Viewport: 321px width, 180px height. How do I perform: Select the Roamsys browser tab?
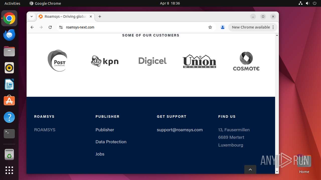(66, 16)
